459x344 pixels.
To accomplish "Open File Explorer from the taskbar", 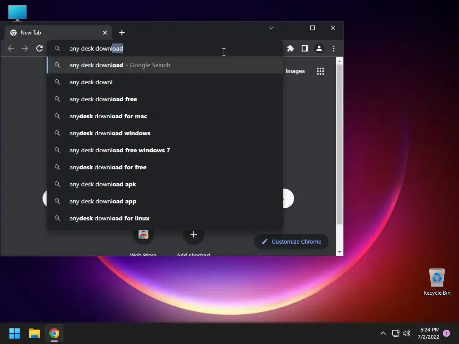I will pyautogui.click(x=34, y=333).
